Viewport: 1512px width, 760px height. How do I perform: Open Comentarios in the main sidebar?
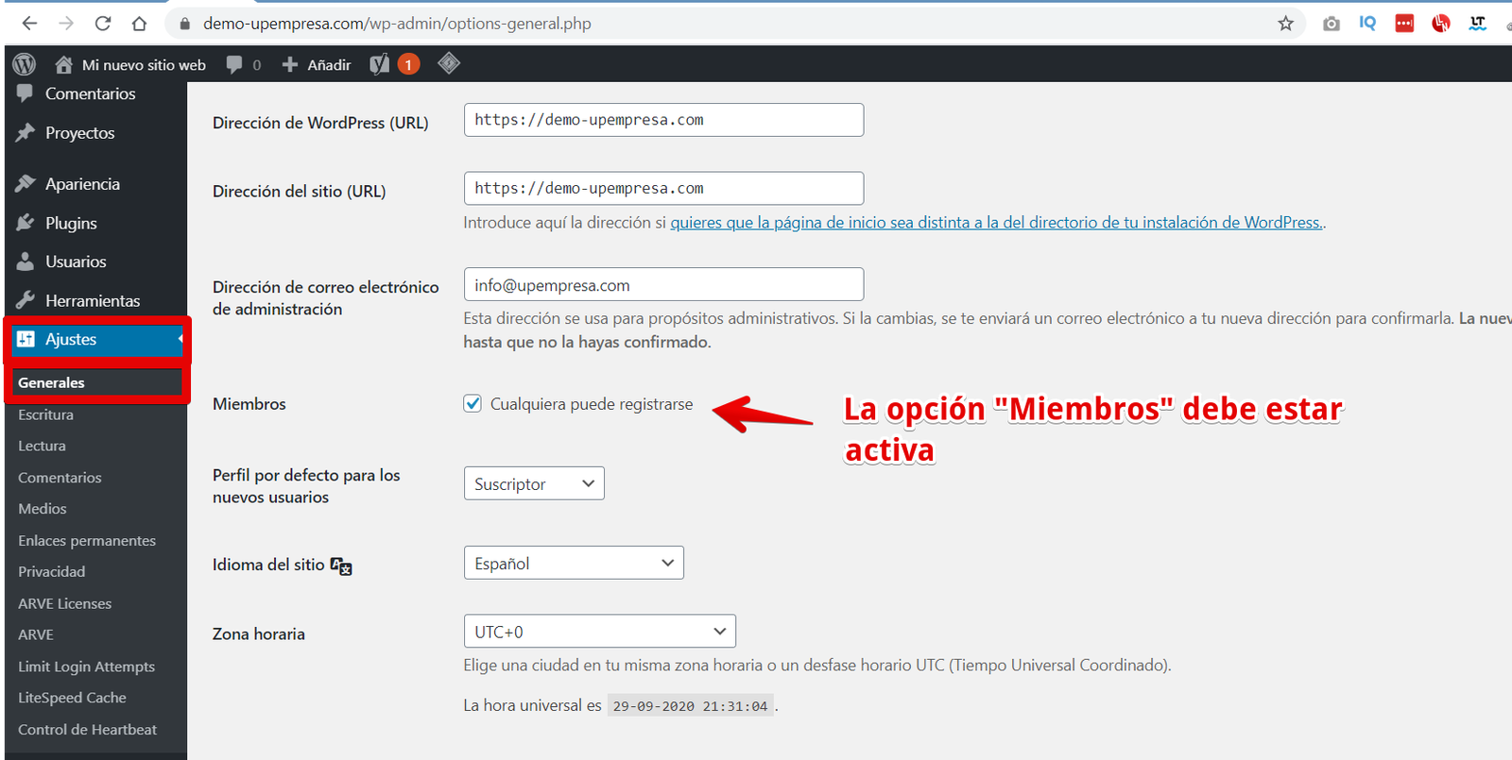(91, 93)
